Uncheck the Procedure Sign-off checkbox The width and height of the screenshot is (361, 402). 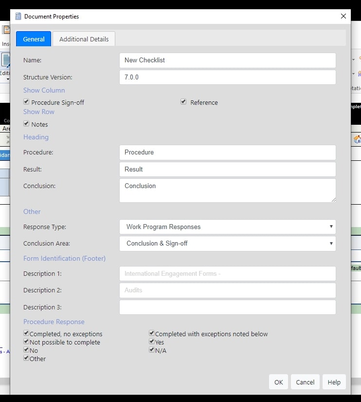tap(26, 102)
